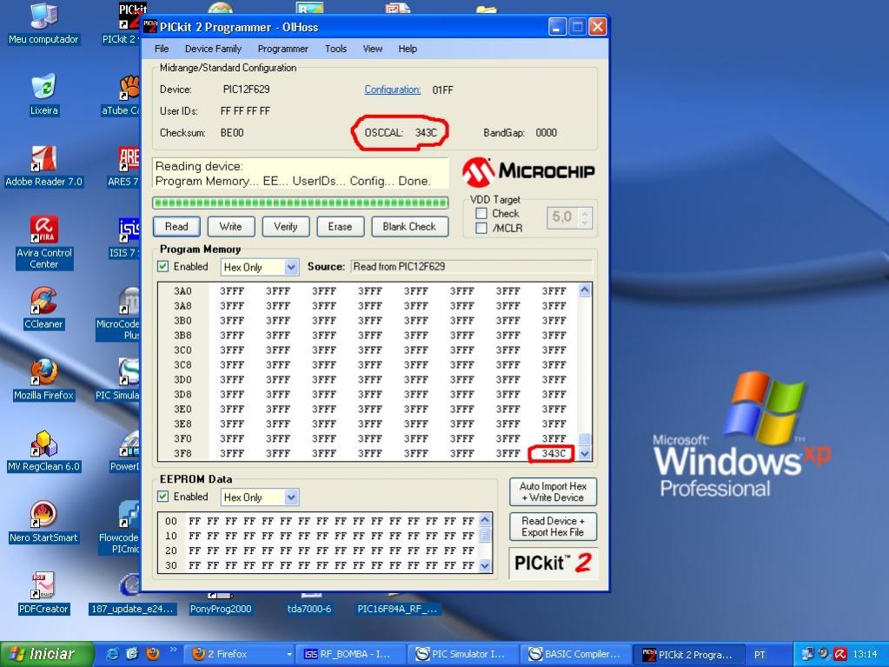Click Internet Explorer quick launch icon
Image resolution: width=889 pixels, height=667 pixels.
point(113,654)
